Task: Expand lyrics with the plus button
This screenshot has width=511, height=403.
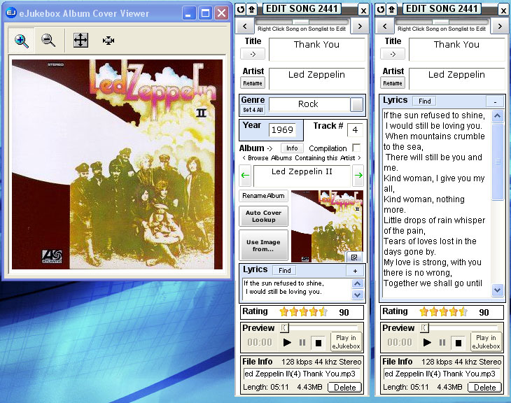Action: [355, 271]
